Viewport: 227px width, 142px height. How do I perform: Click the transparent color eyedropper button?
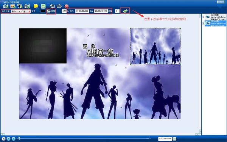coord(51,11)
